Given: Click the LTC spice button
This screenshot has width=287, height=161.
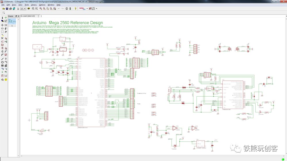Looking at the screenshot, I should (x=92, y=9).
